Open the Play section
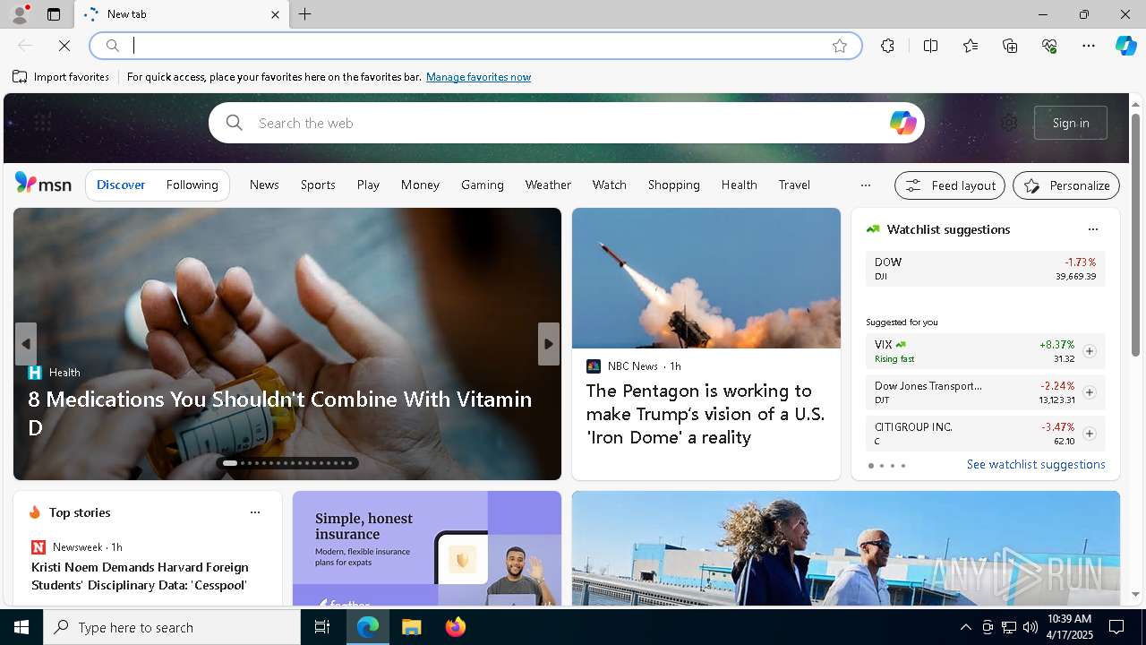 (x=368, y=185)
